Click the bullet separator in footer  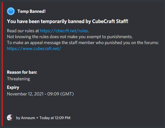(37, 118)
